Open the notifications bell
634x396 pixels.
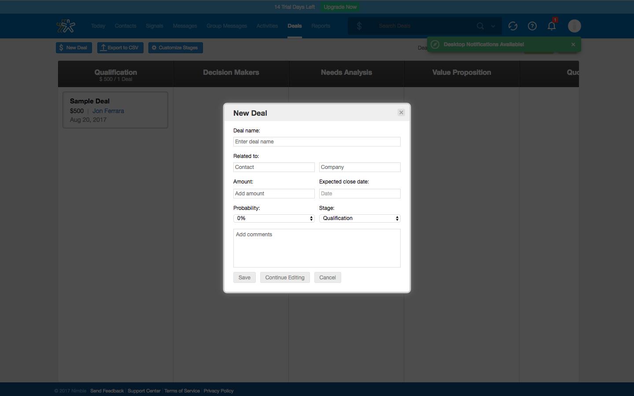552,26
